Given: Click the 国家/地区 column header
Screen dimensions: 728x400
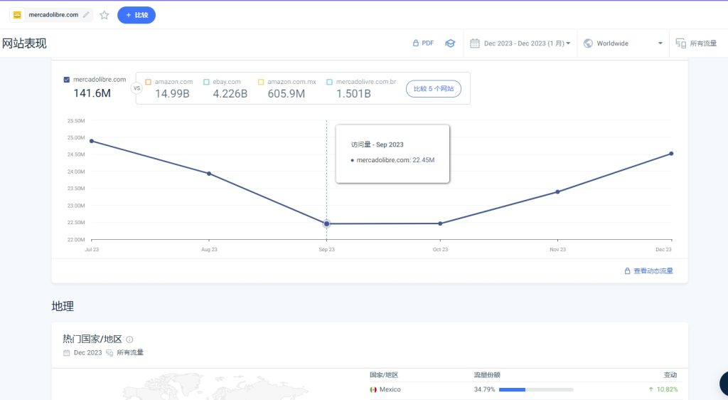Looking at the screenshot, I should (x=384, y=375).
